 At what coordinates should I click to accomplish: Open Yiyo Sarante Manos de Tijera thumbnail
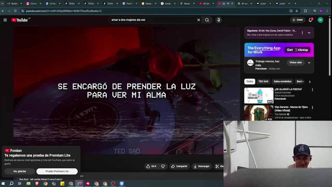[259, 113]
